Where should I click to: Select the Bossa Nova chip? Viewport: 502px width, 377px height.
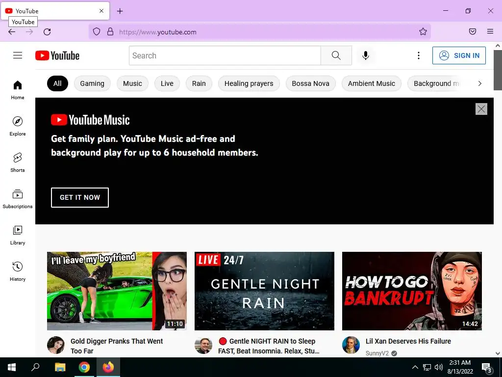tap(310, 83)
